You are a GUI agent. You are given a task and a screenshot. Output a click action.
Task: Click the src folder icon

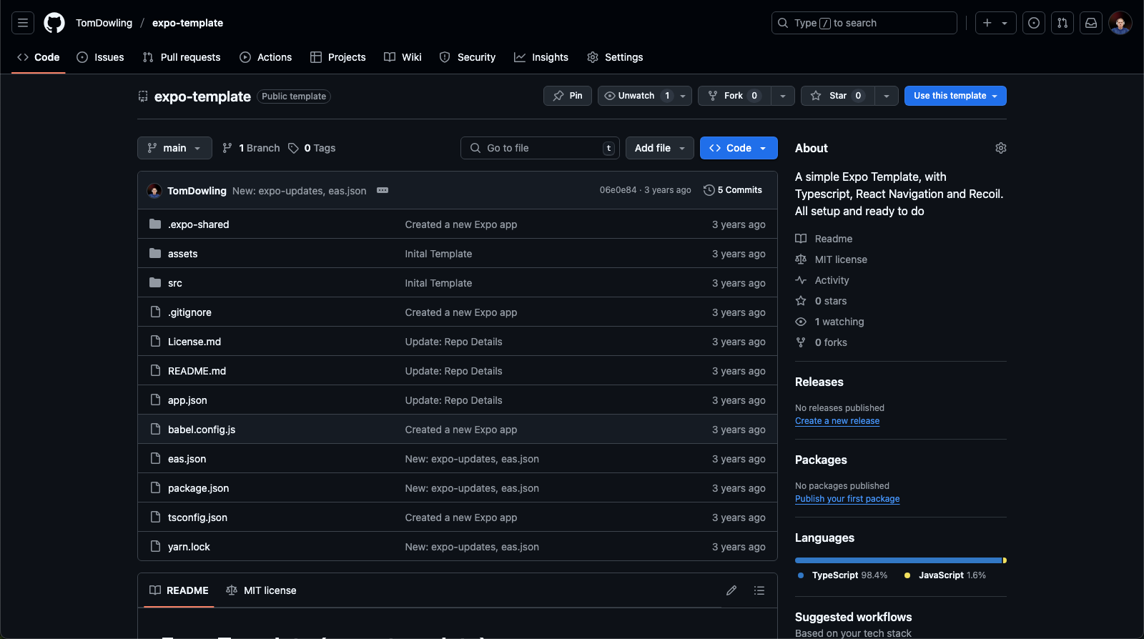155,283
